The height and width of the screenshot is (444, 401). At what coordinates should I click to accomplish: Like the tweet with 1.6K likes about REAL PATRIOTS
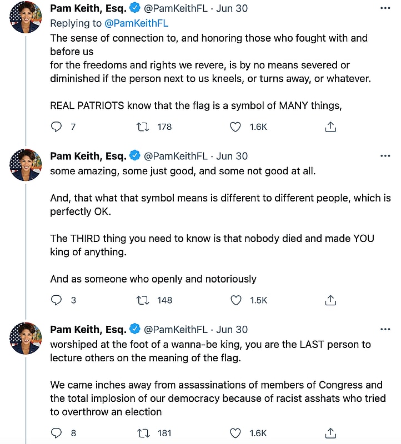click(235, 127)
